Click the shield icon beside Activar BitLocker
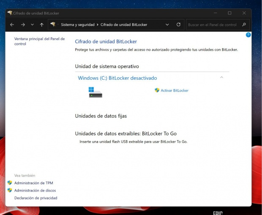This screenshot has width=262, height=215. click(157, 90)
